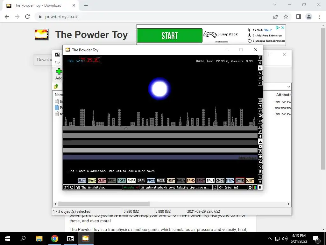This screenshot has width=326, height=245.
Task: Pick the SALT element swatch
Action: [210, 181]
